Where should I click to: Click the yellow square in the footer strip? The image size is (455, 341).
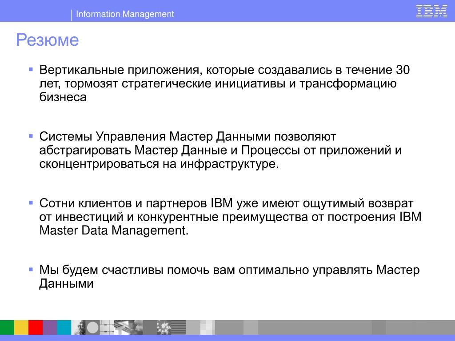[x=21, y=327]
